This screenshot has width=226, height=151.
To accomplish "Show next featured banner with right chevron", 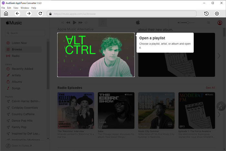I will pos(219,56).
